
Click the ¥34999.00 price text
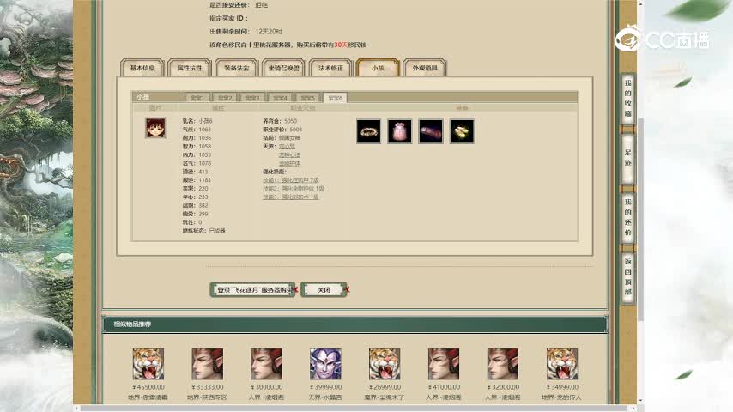(x=562, y=387)
